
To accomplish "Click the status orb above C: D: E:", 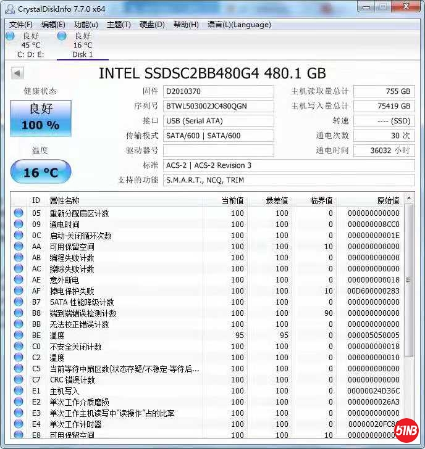I will (x=10, y=36).
